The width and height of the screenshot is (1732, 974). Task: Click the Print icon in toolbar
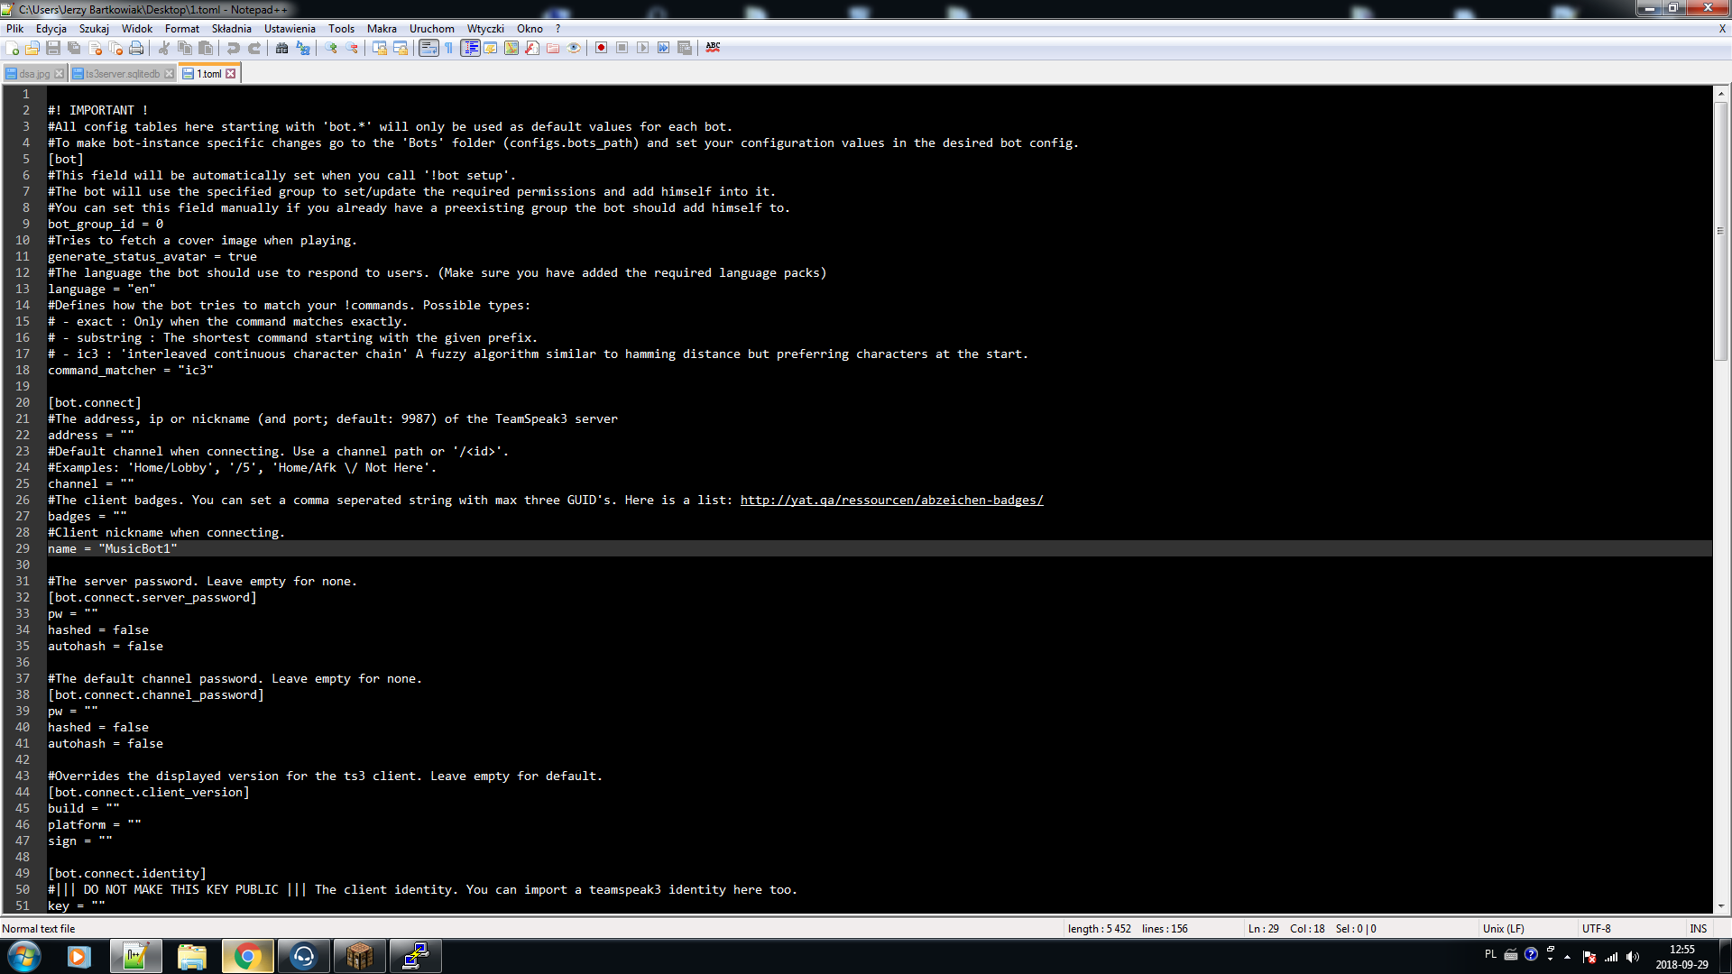(x=136, y=48)
